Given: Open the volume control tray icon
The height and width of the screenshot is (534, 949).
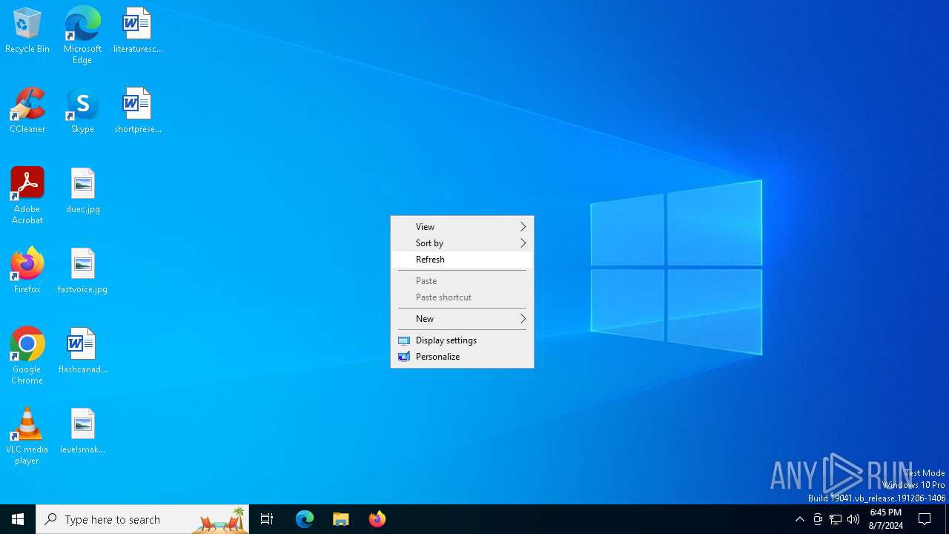Looking at the screenshot, I should [x=853, y=519].
